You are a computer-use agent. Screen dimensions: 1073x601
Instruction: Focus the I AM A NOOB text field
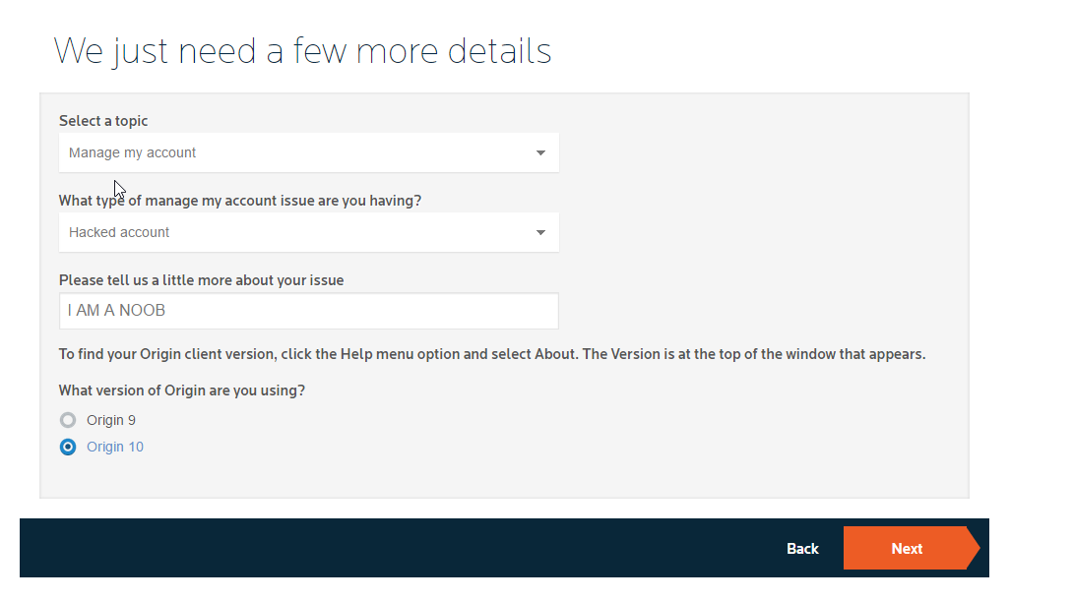[309, 311]
